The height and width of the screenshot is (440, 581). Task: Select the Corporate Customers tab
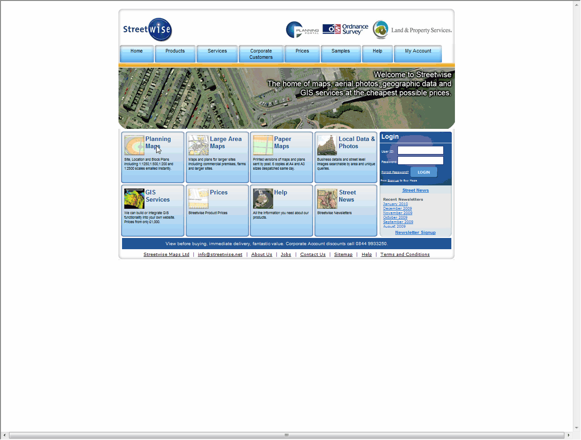[x=261, y=54]
